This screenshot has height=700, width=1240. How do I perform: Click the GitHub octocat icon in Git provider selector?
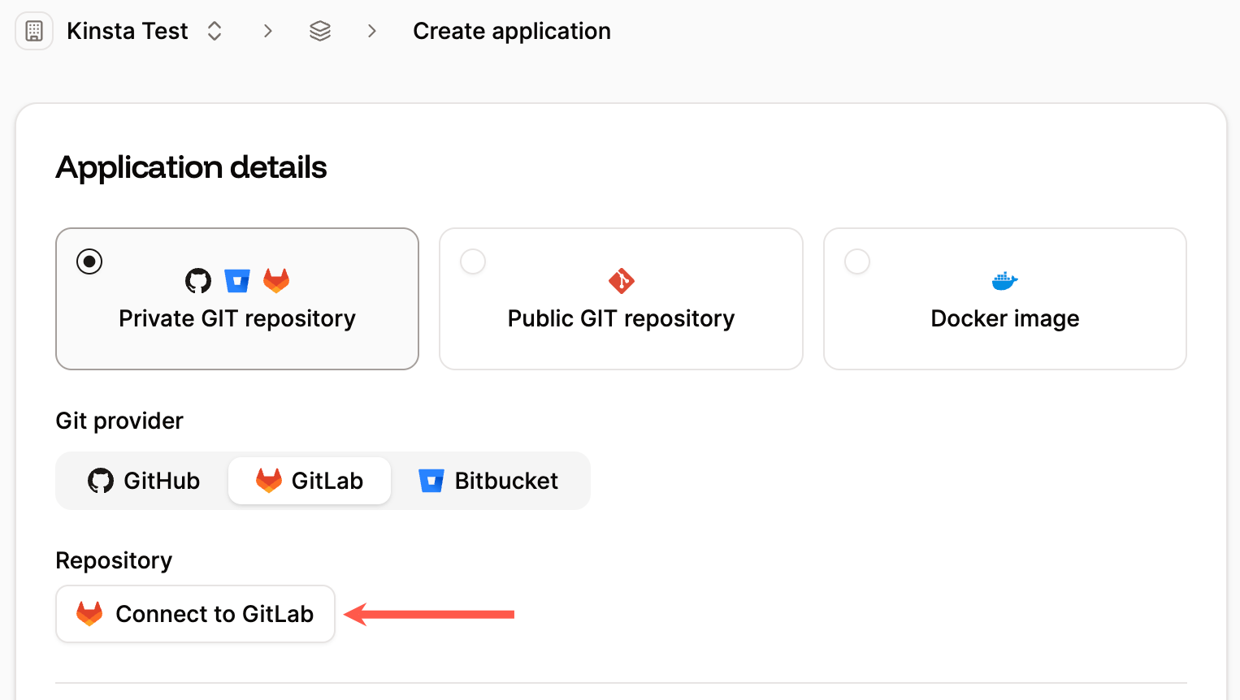(x=100, y=480)
